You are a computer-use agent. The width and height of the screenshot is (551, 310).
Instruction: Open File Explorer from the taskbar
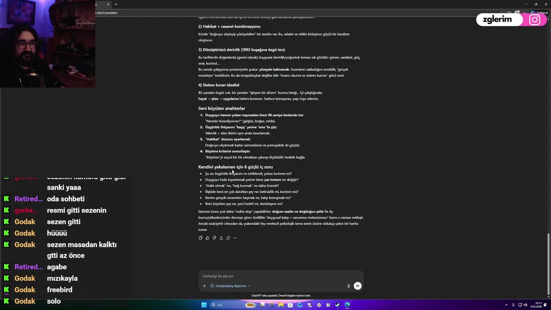click(x=281, y=305)
